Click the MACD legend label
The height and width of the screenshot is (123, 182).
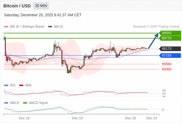click(x=15, y=103)
